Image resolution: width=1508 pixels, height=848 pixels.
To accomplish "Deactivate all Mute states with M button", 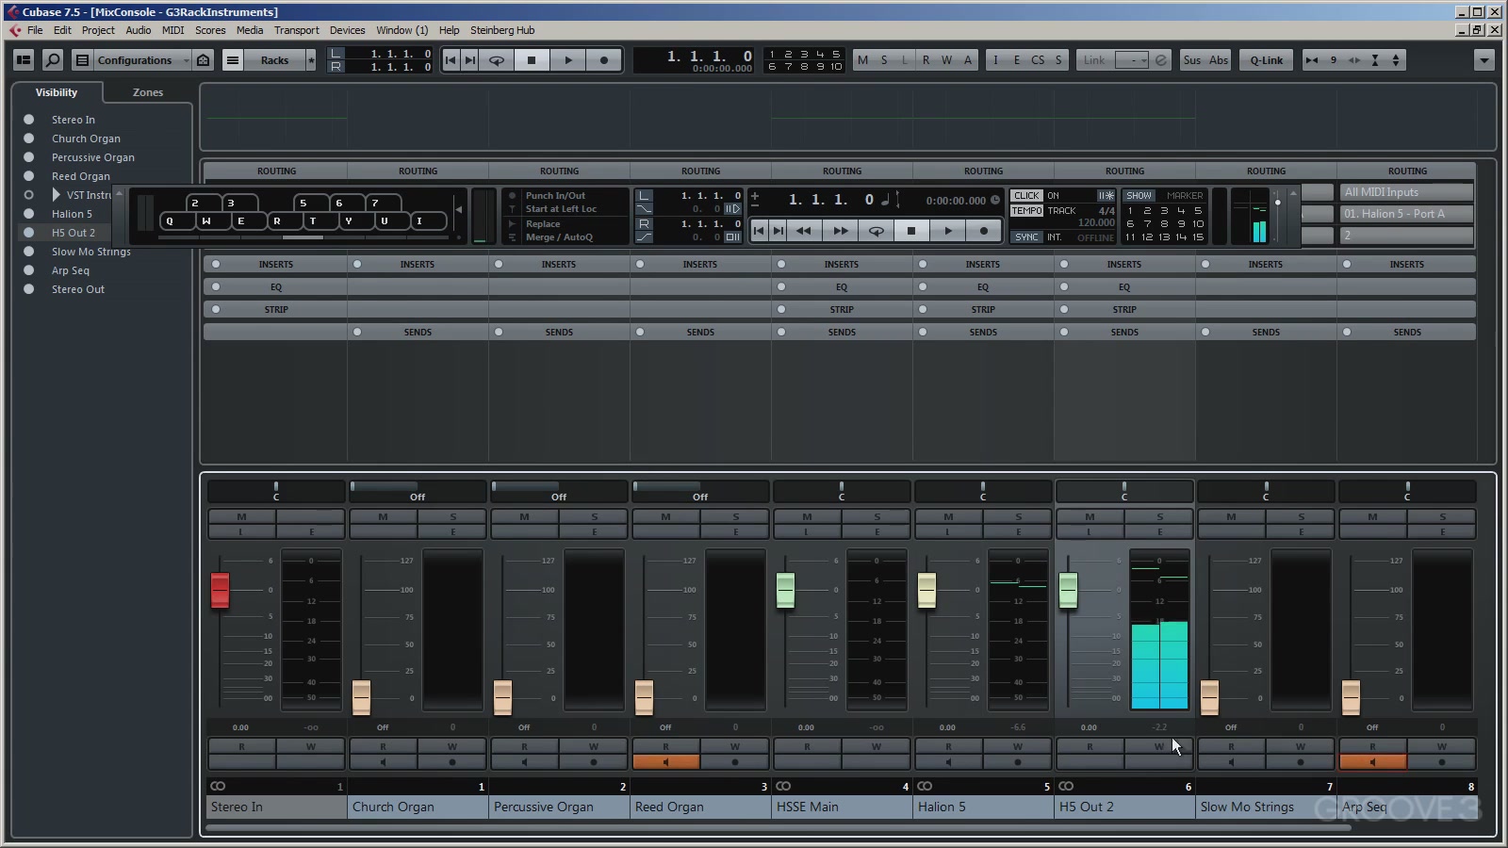I will coord(862,60).
